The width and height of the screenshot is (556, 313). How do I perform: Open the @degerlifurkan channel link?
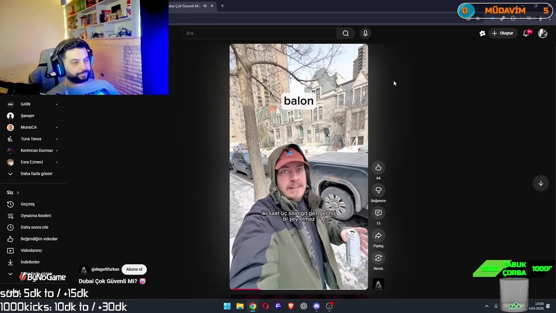[x=105, y=270]
